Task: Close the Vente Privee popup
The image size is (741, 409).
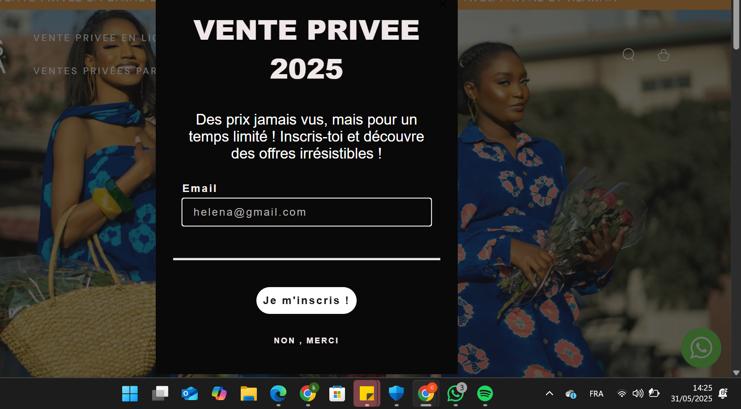Action: pos(443,4)
